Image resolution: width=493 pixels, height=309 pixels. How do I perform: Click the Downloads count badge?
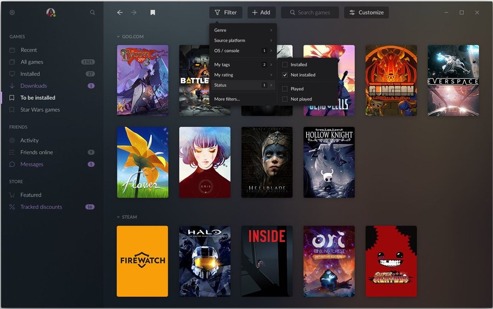tap(91, 86)
